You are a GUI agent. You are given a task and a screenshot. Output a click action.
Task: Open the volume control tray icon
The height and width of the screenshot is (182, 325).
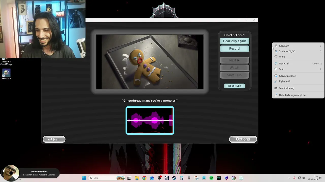pos(304,178)
